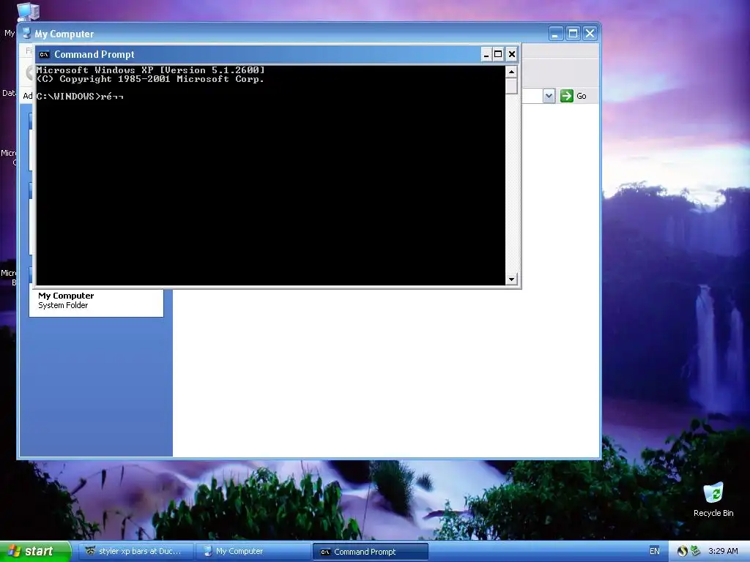Click the second tray icon beside the clock
Viewport: 750px width, 562px height.
click(x=696, y=551)
